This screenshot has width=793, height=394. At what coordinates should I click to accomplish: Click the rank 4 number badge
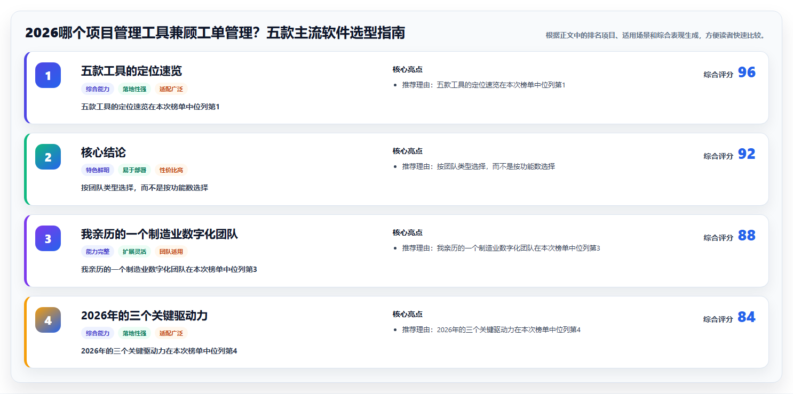[x=48, y=320]
